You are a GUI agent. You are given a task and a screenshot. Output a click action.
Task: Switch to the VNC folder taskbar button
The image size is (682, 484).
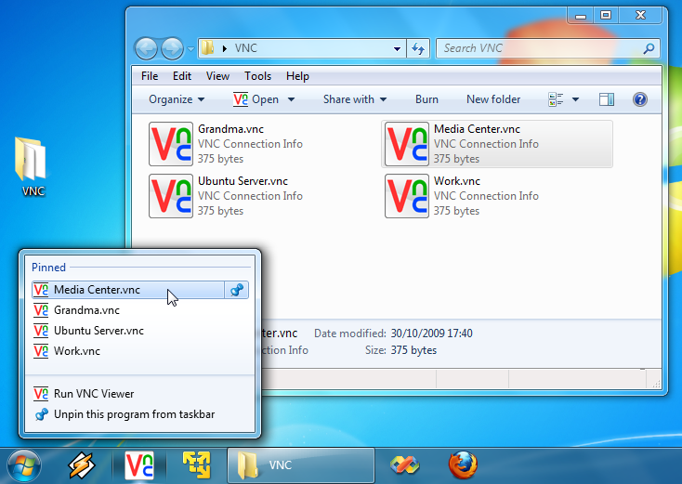point(300,465)
